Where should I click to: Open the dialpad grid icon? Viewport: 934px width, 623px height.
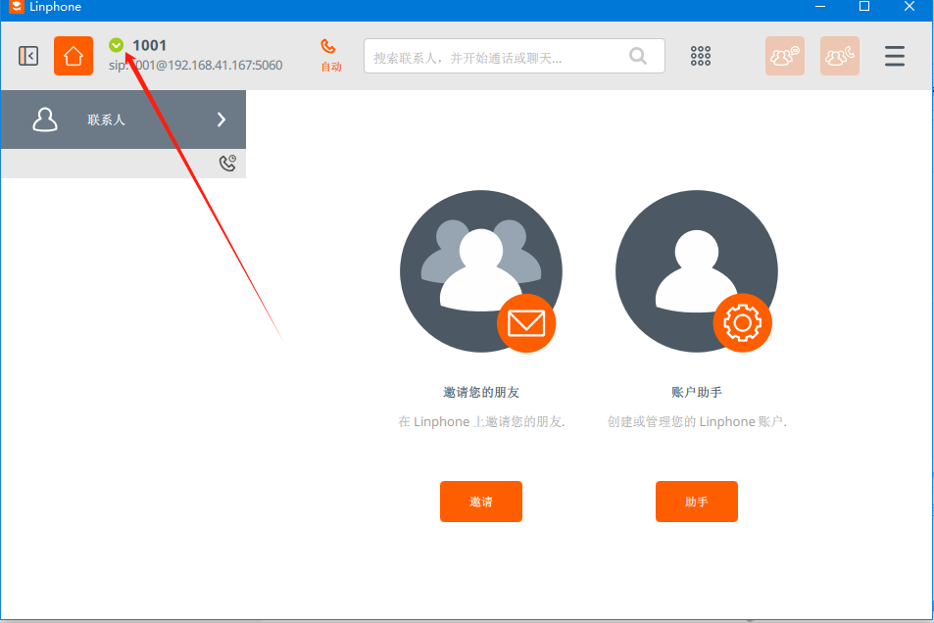(701, 56)
